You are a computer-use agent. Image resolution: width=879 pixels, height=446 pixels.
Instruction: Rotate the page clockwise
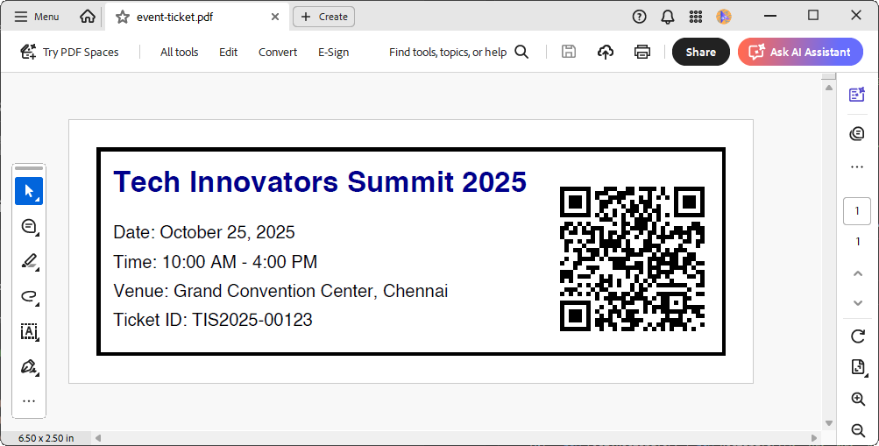point(857,336)
